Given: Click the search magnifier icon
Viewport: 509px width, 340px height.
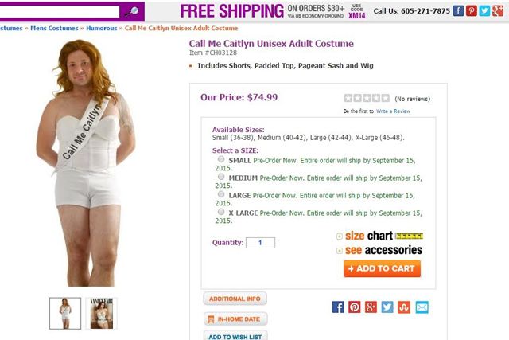Looking at the screenshot, I should (133, 11).
